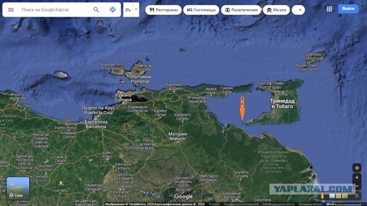
Task: Click the Тринидад и Тобаго label
Action: (x=282, y=104)
